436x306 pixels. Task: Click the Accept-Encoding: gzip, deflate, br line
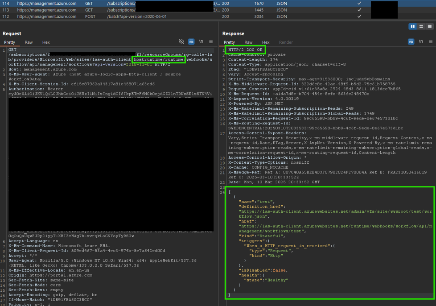point(53,294)
